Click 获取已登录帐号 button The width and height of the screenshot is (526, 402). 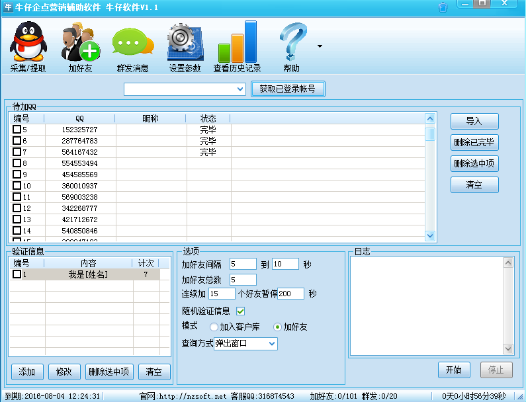288,89
